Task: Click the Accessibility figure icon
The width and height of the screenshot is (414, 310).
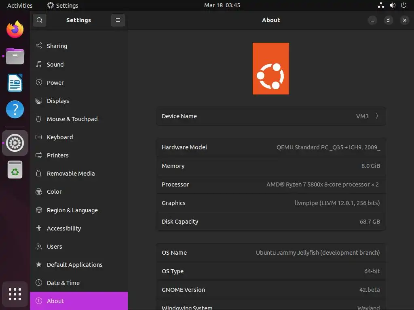Action: (39, 228)
